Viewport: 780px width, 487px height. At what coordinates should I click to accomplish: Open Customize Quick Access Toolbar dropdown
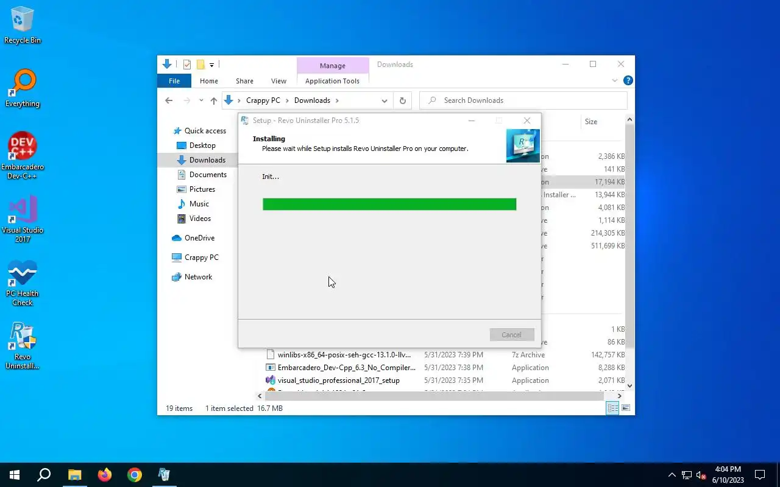[211, 65]
